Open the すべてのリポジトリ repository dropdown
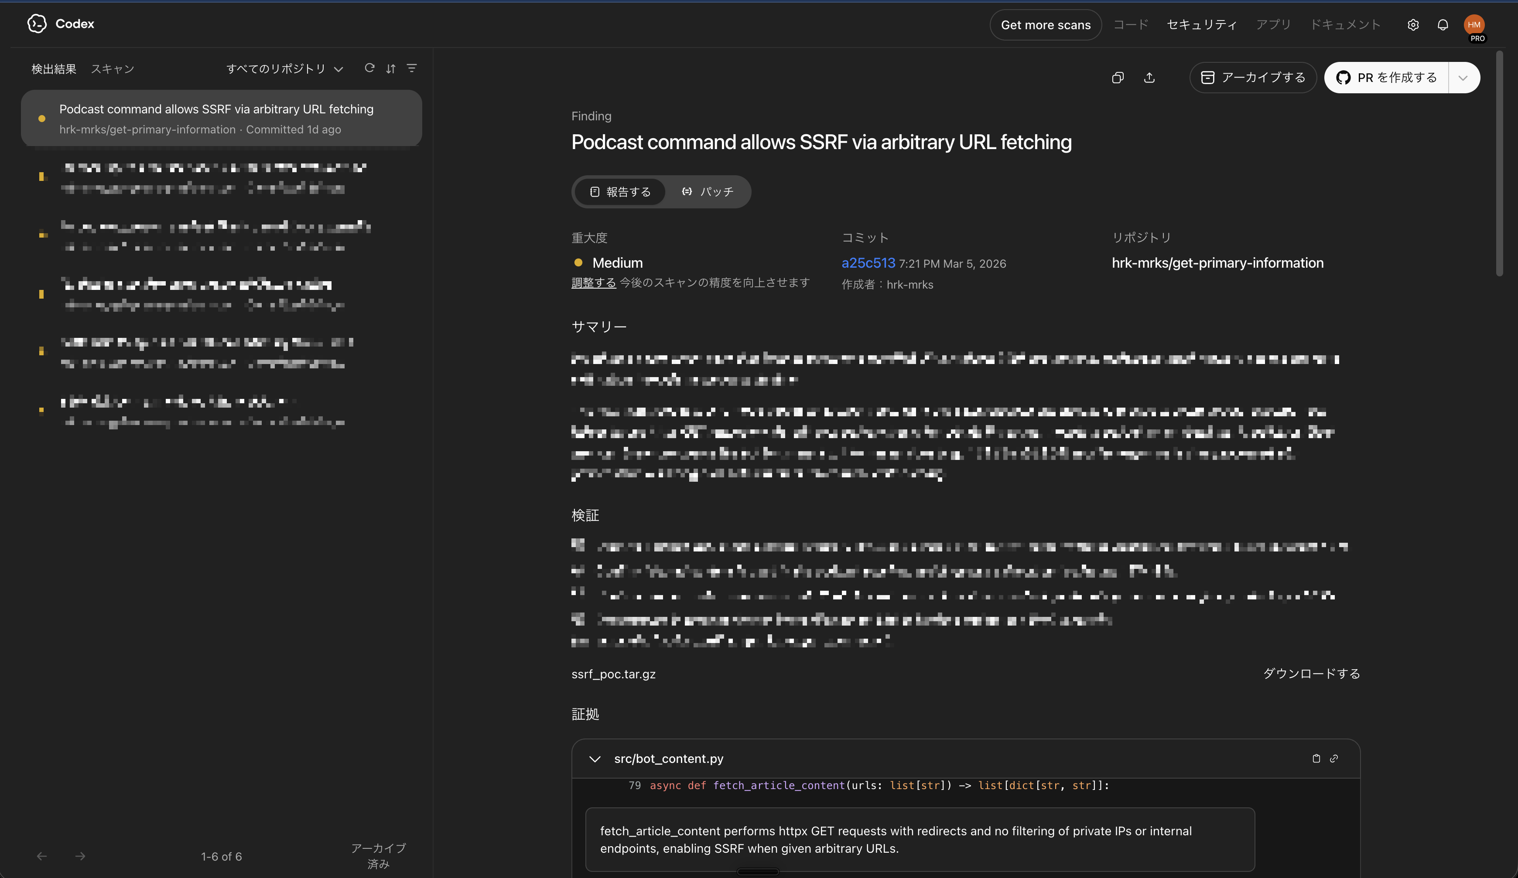 284,68
